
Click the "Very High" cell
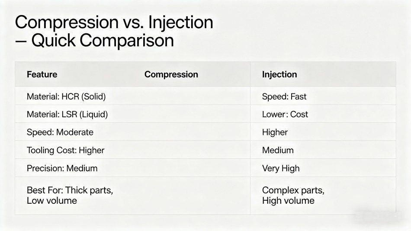point(281,168)
